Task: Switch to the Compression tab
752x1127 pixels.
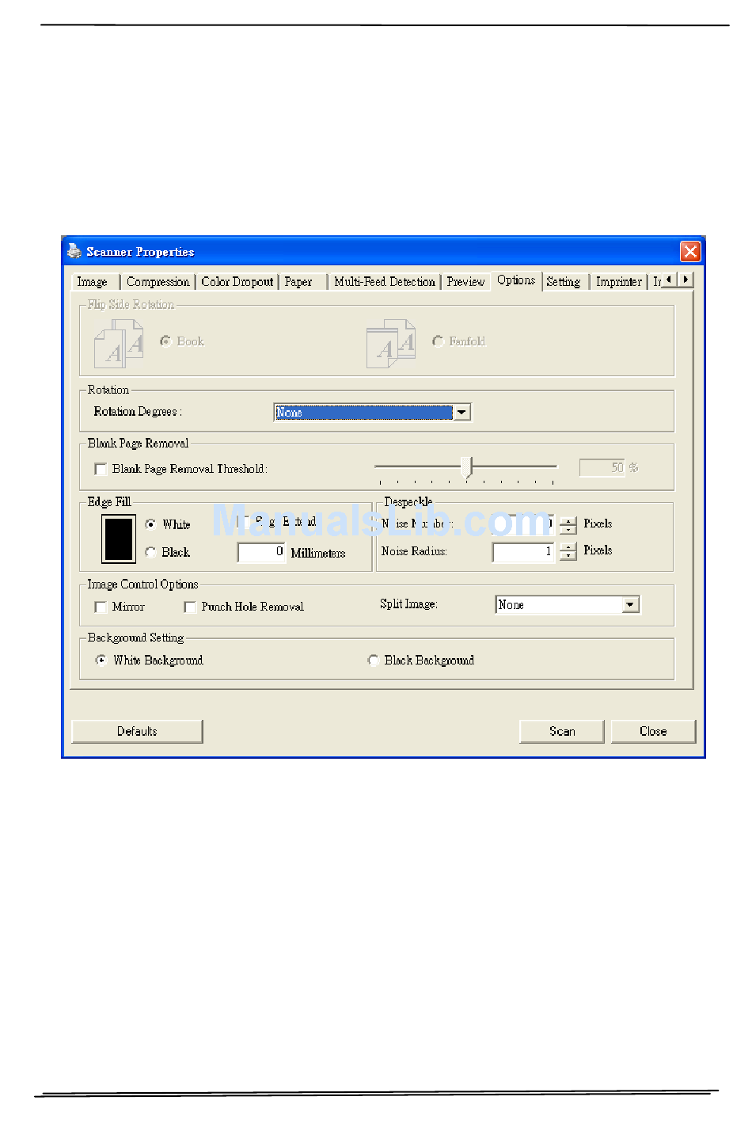Action: (x=158, y=282)
